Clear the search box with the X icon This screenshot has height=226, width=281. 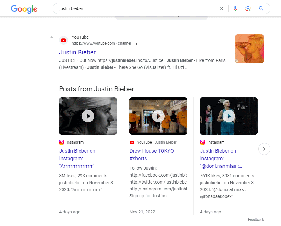[x=221, y=8]
